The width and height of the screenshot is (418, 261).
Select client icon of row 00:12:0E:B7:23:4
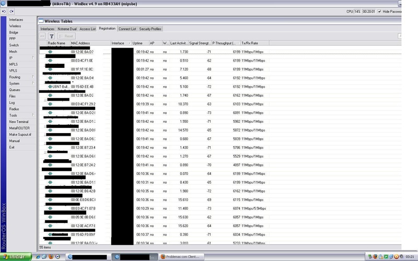(x=50, y=148)
